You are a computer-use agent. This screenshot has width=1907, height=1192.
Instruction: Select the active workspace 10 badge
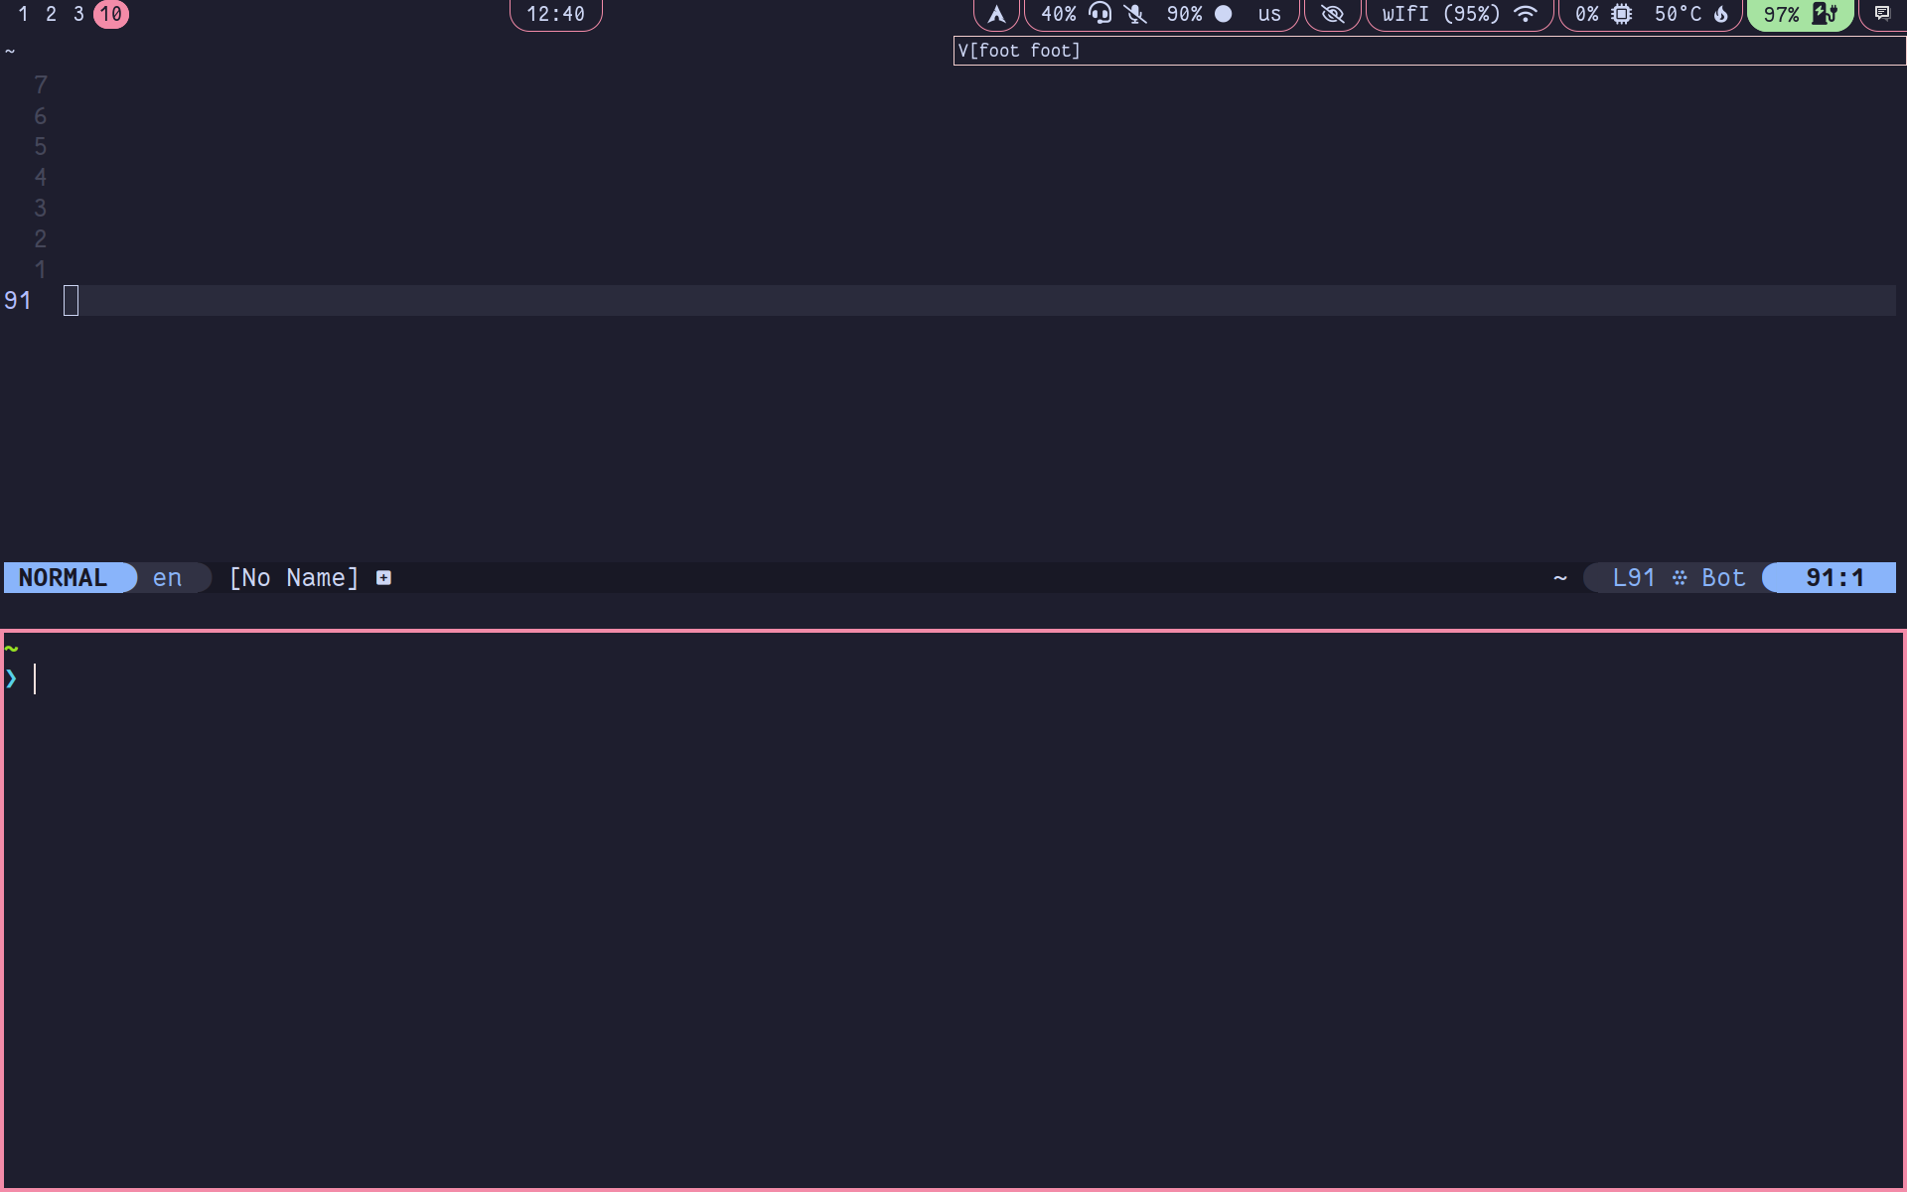click(110, 14)
